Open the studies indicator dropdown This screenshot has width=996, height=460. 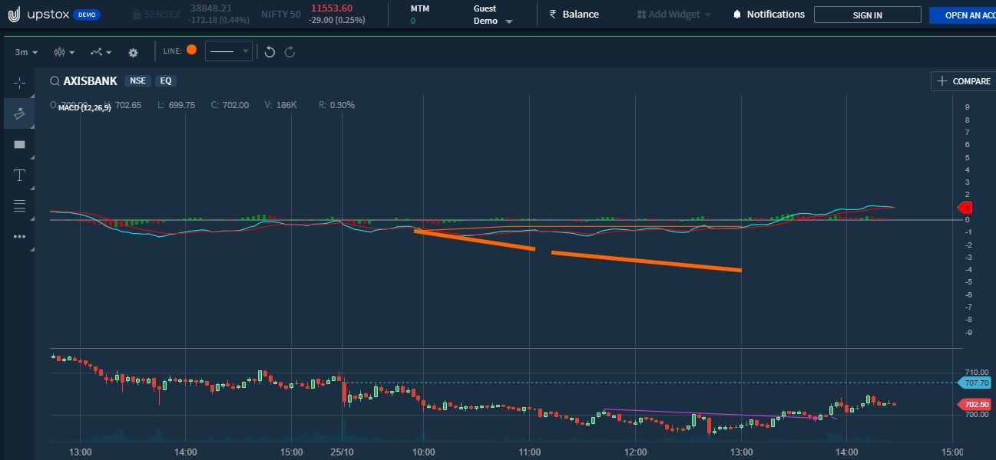[101, 52]
